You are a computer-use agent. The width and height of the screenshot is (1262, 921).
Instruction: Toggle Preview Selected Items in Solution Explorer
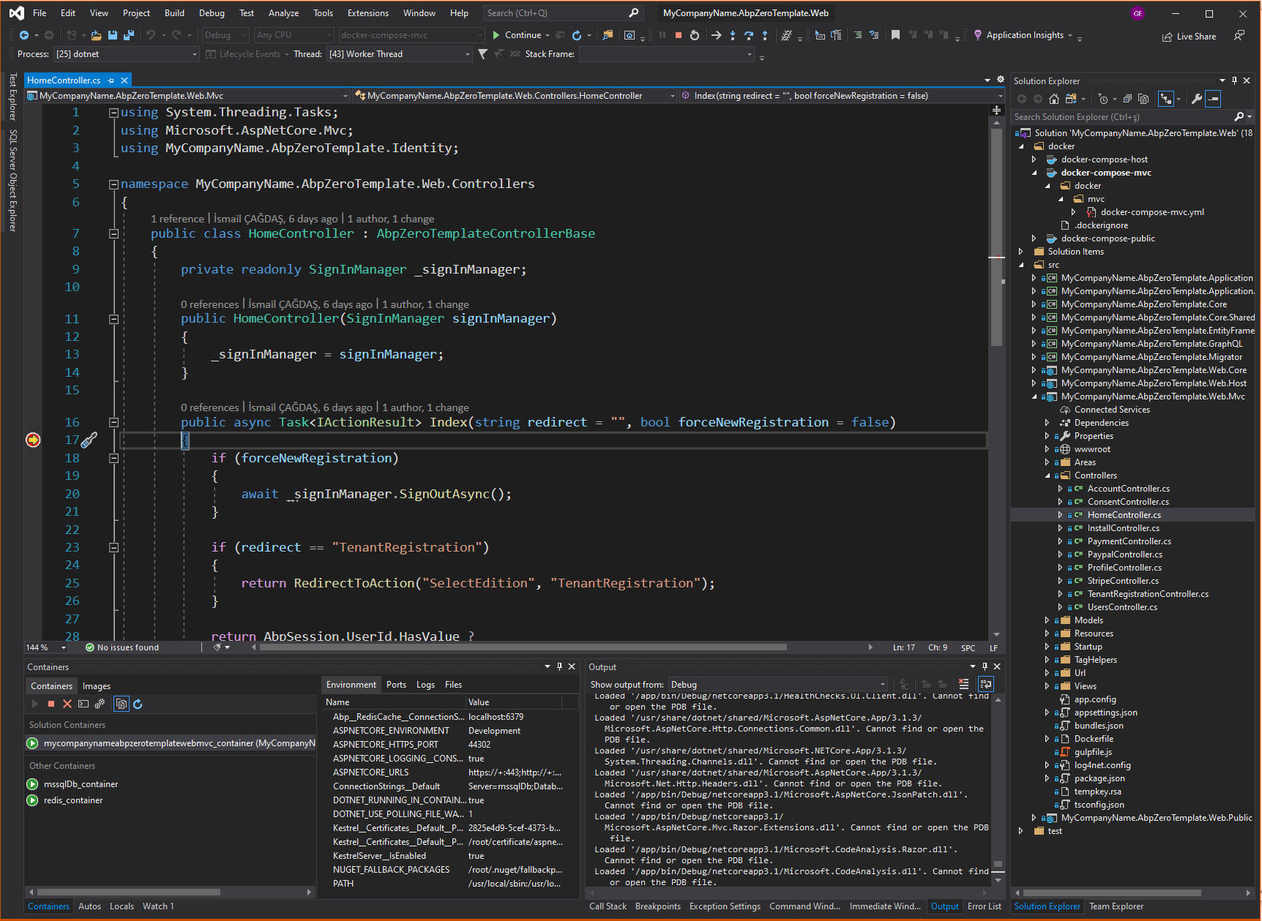pos(1213,99)
